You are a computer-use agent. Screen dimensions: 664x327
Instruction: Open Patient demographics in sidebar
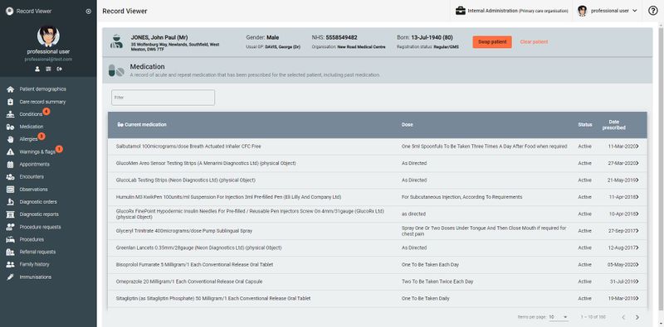tap(43, 89)
